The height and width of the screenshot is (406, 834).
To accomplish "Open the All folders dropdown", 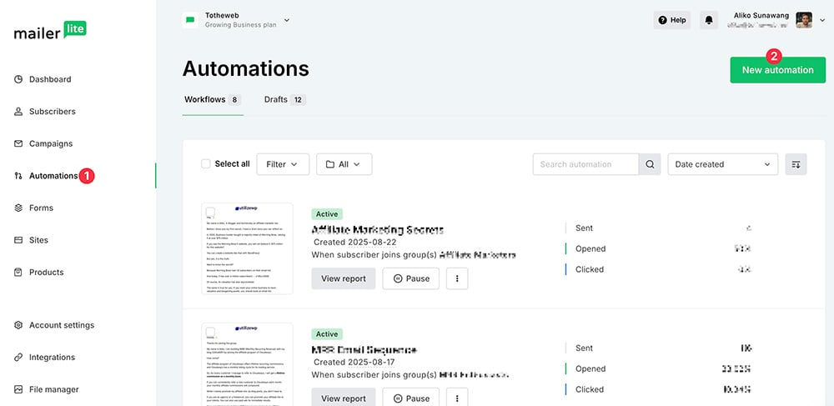I will click(344, 164).
